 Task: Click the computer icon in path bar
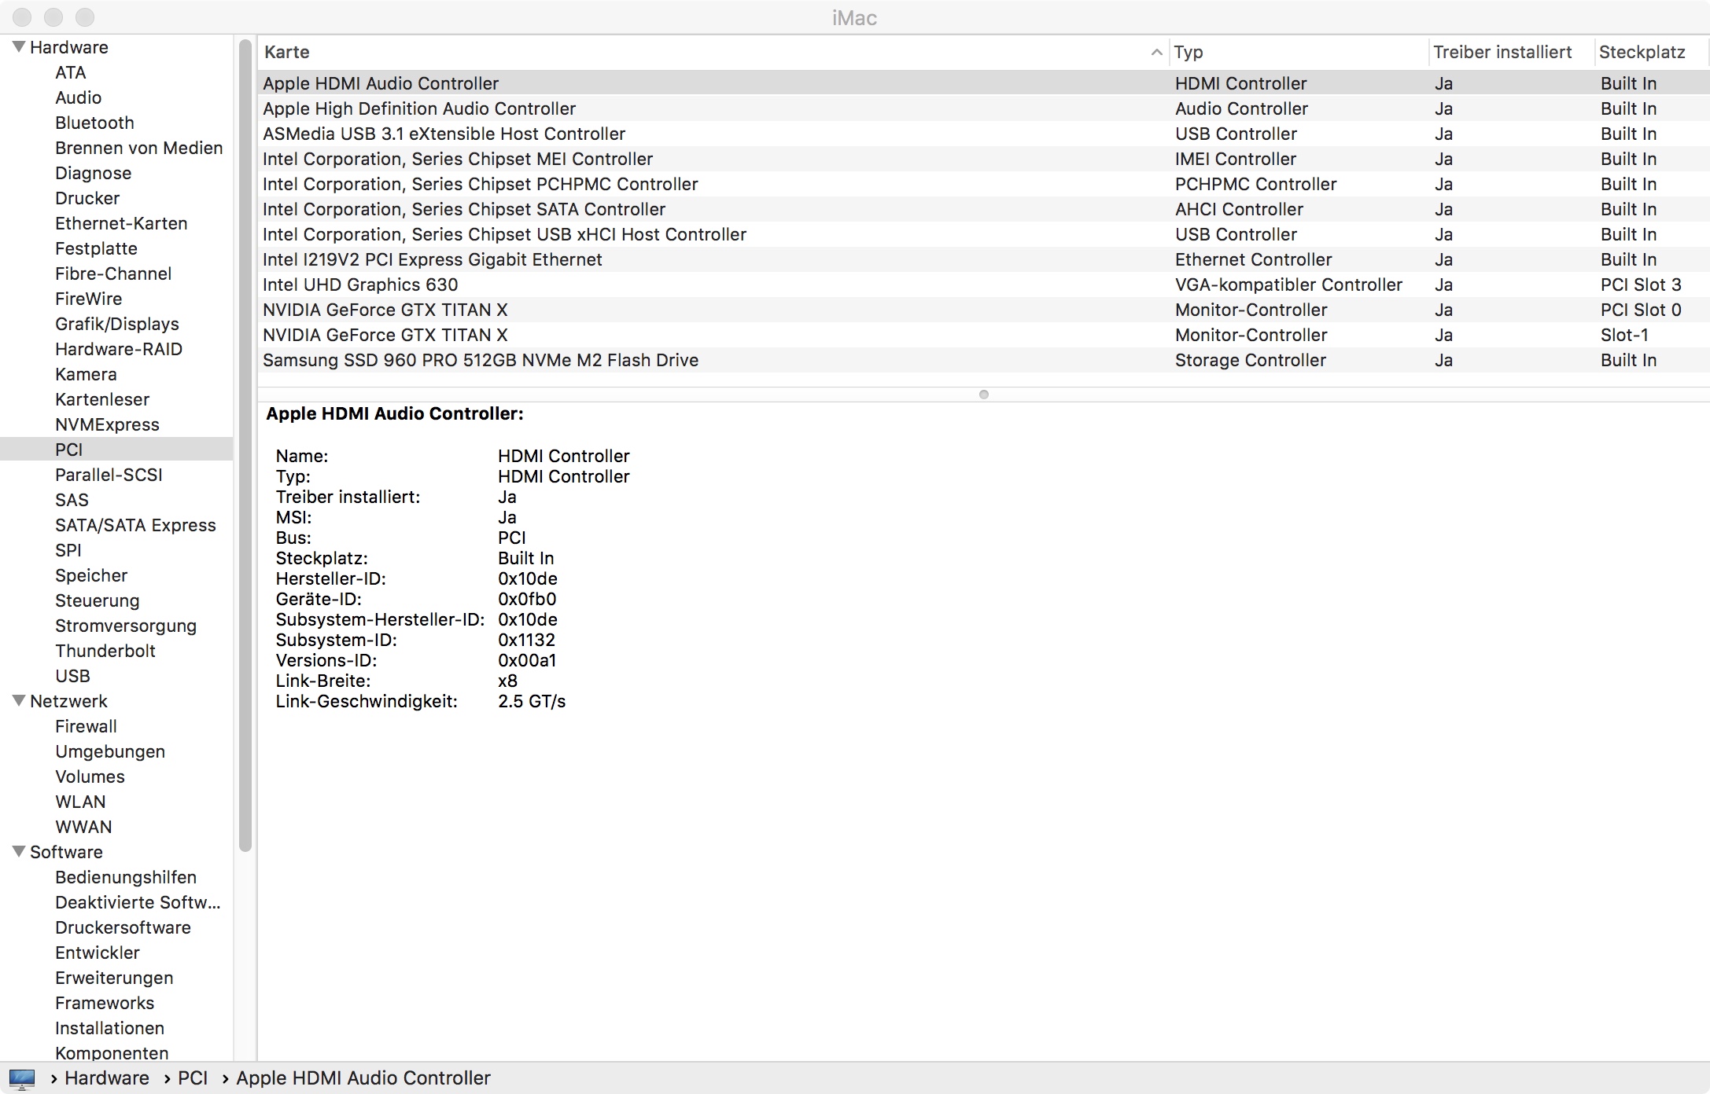(22, 1078)
